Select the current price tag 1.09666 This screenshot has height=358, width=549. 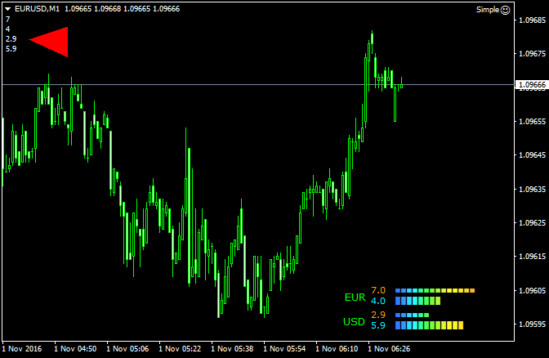(532, 84)
